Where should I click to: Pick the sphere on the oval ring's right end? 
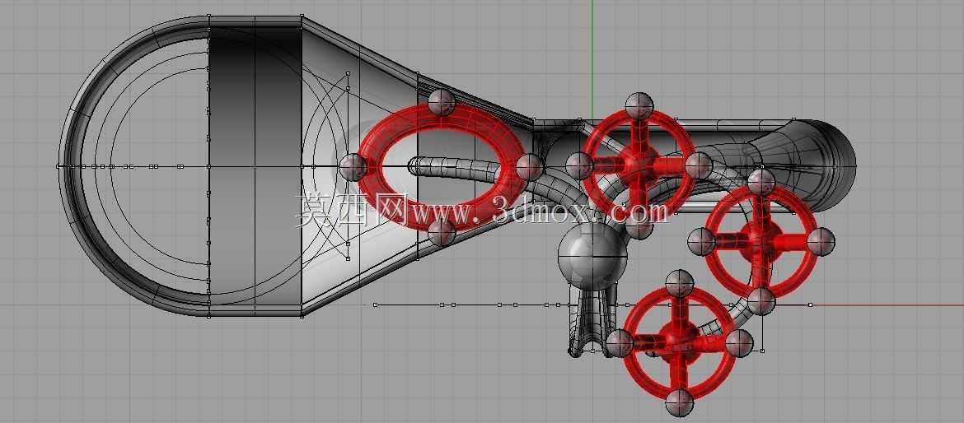tap(529, 167)
